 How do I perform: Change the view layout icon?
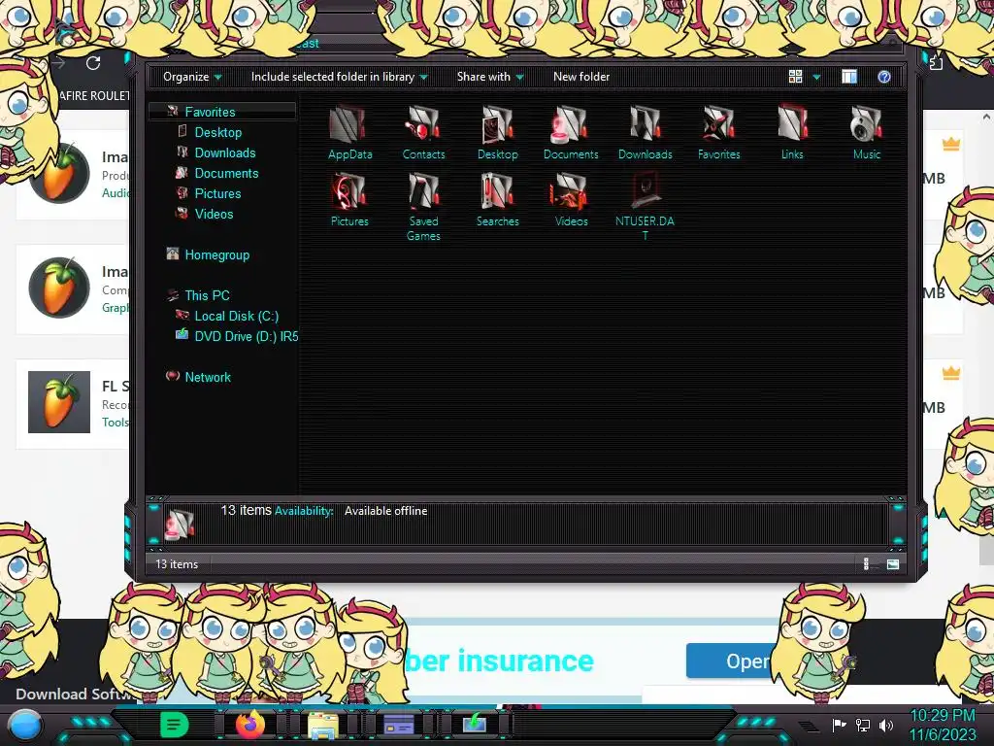[796, 77]
